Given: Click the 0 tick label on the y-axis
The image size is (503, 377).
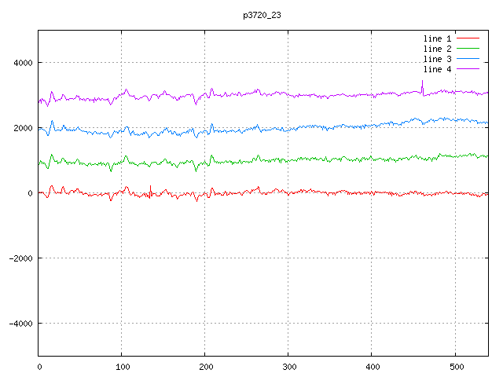Looking at the screenshot, I should tap(31, 193).
